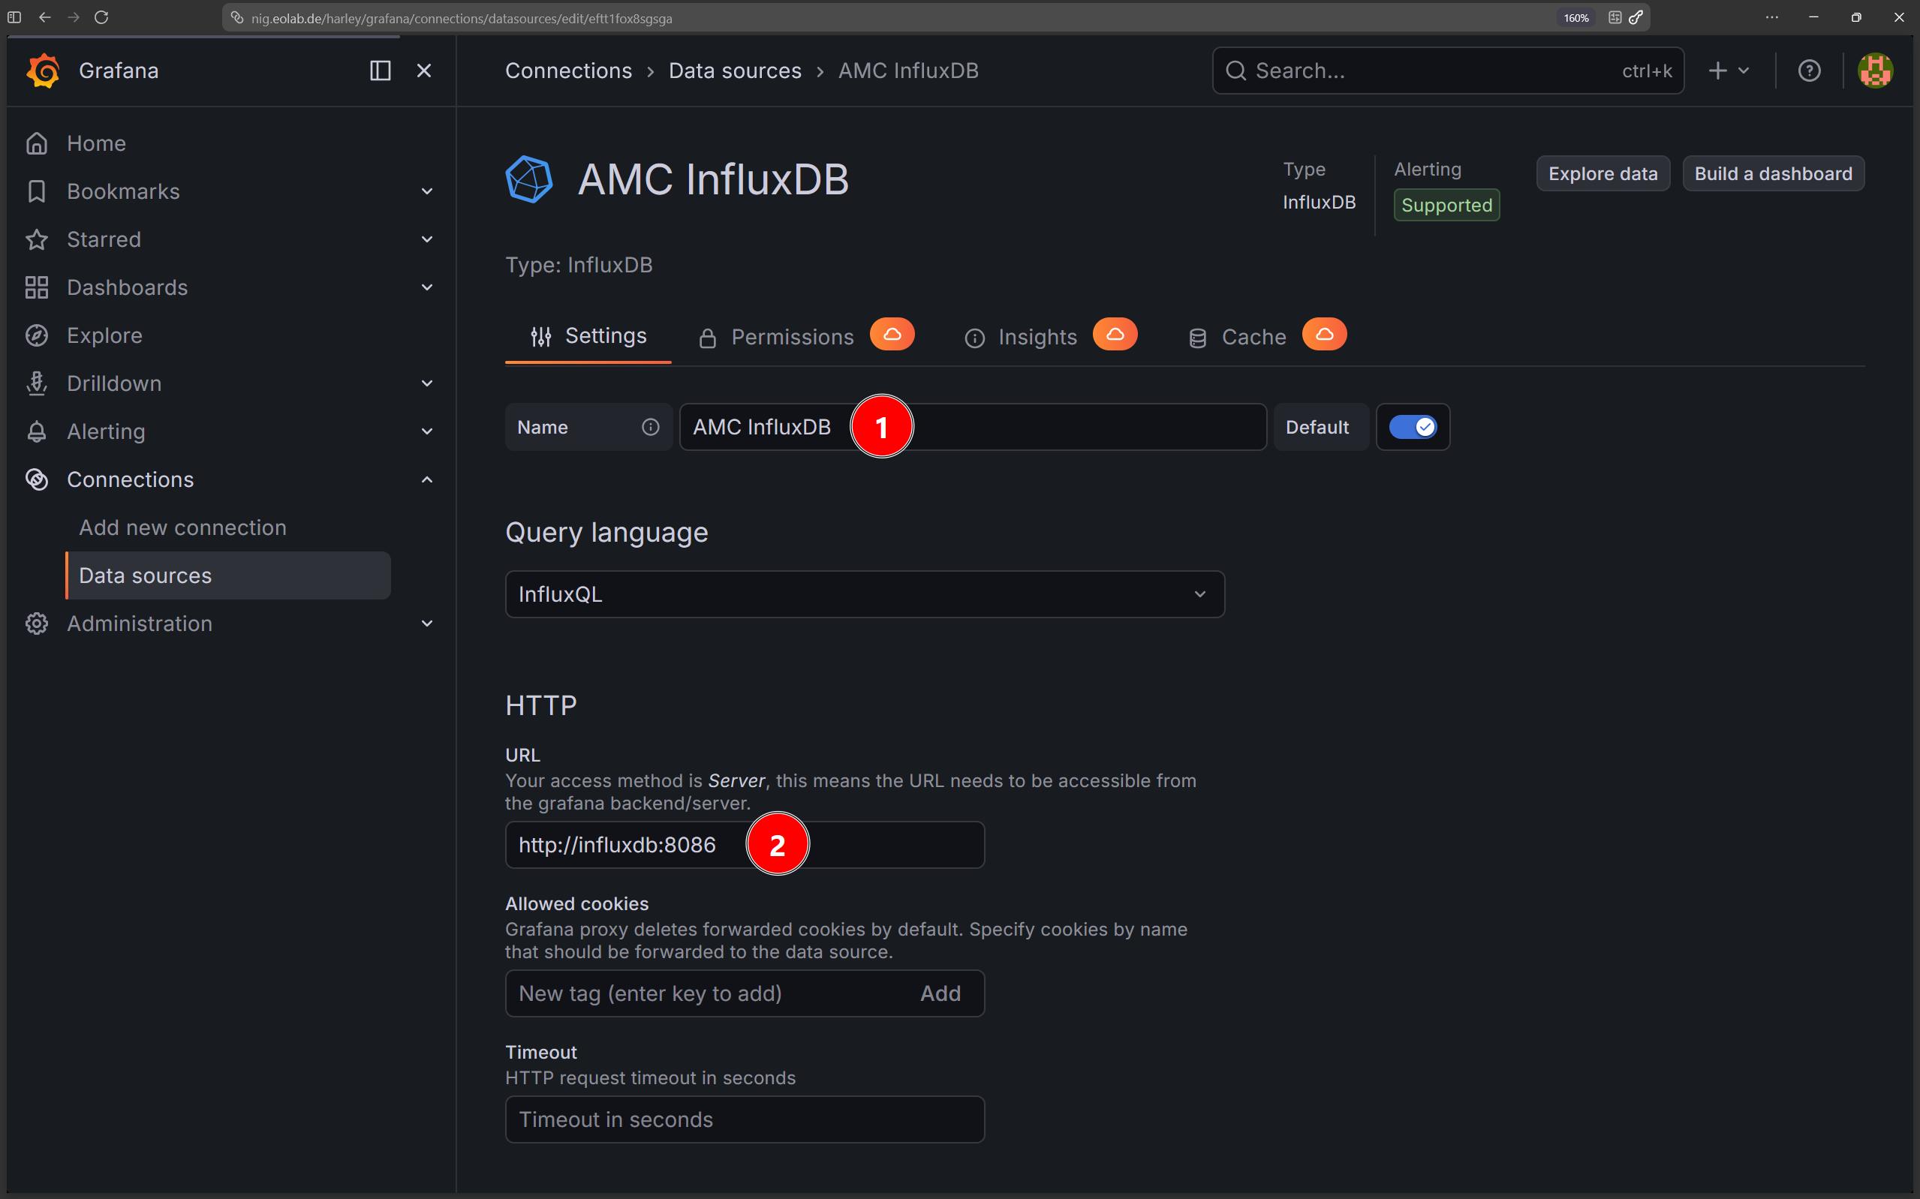Select Data sources in sidebar
This screenshot has height=1199, width=1920.
point(228,575)
